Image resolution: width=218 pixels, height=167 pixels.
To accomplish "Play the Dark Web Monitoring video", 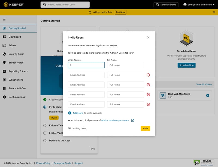I will [208, 95].
